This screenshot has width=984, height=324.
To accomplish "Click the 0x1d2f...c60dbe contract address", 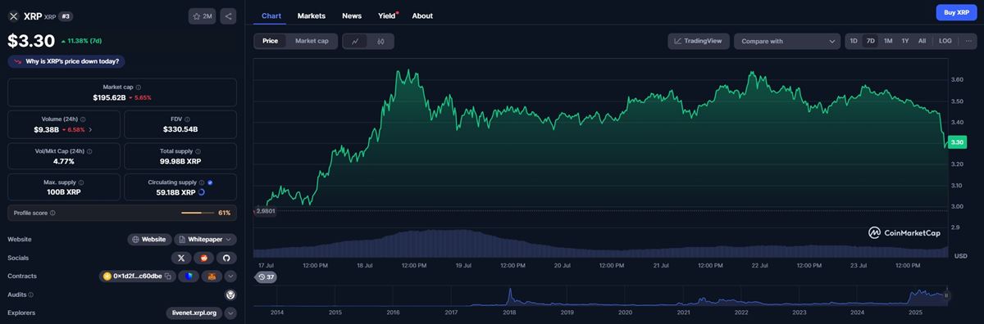I will pyautogui.click(x=137, y=277).
